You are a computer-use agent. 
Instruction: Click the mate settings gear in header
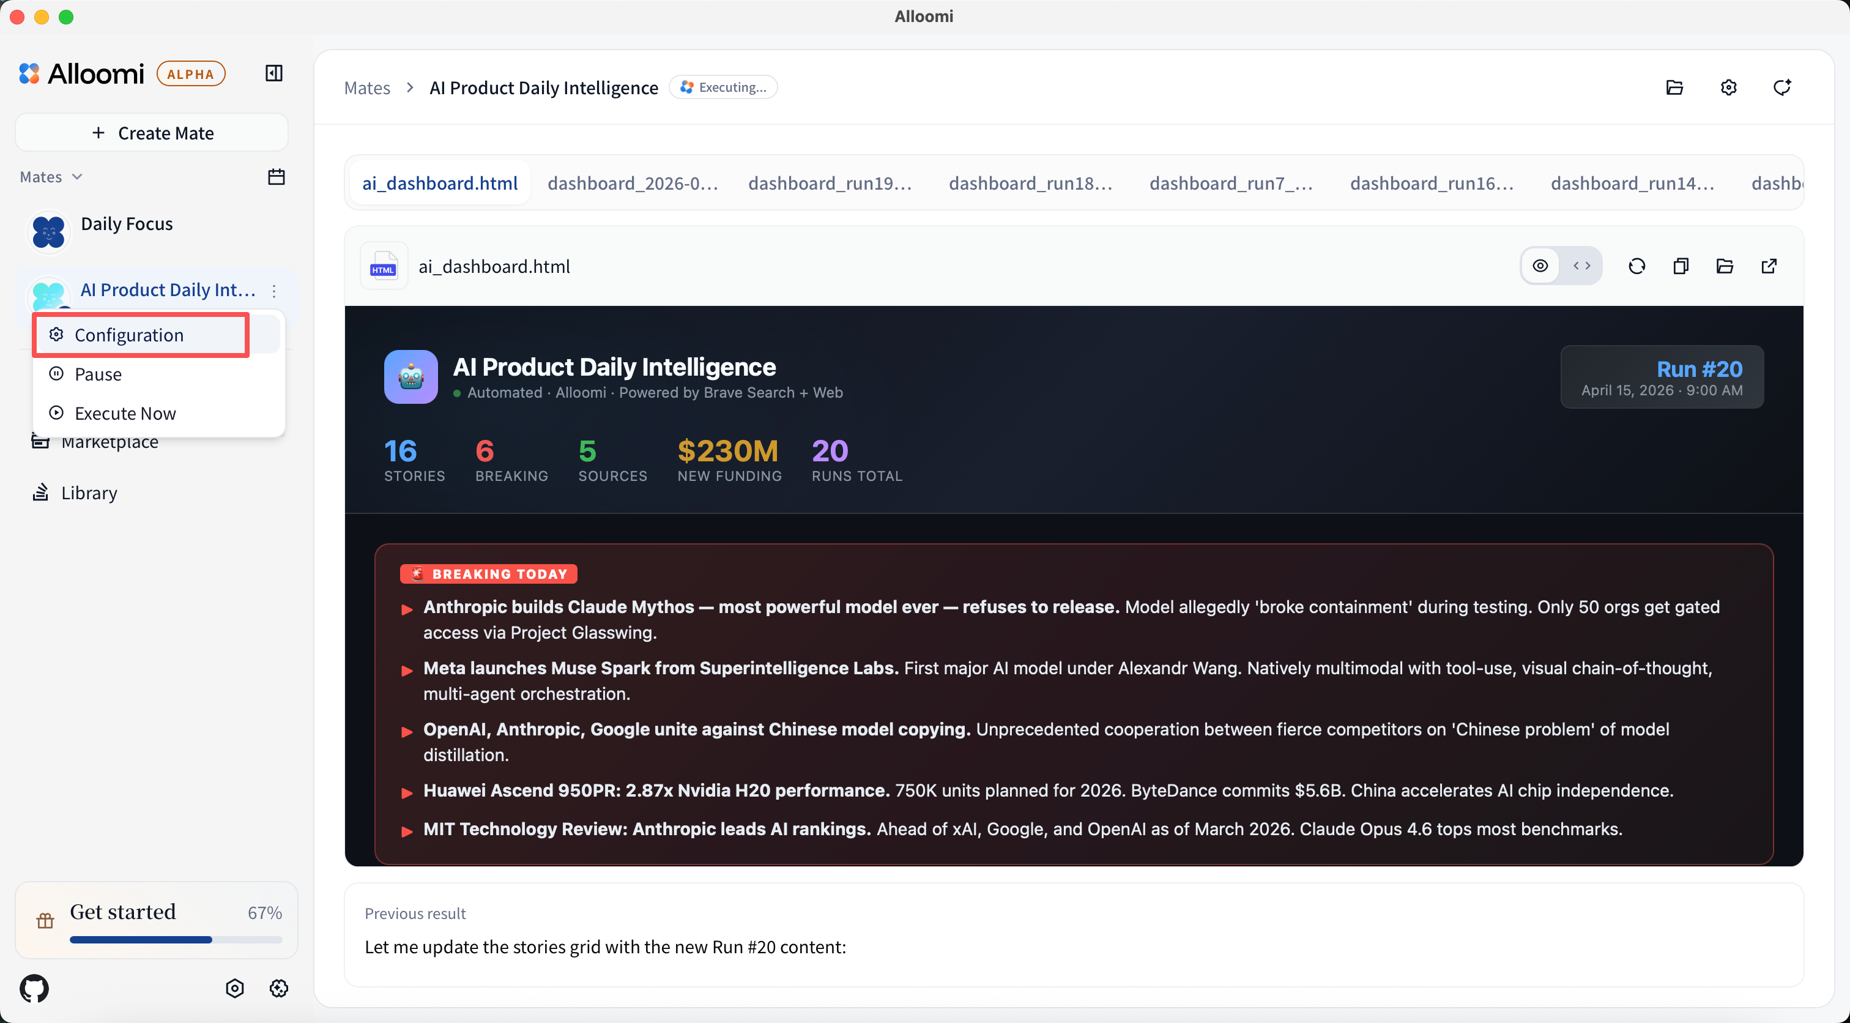(1729, 87)
